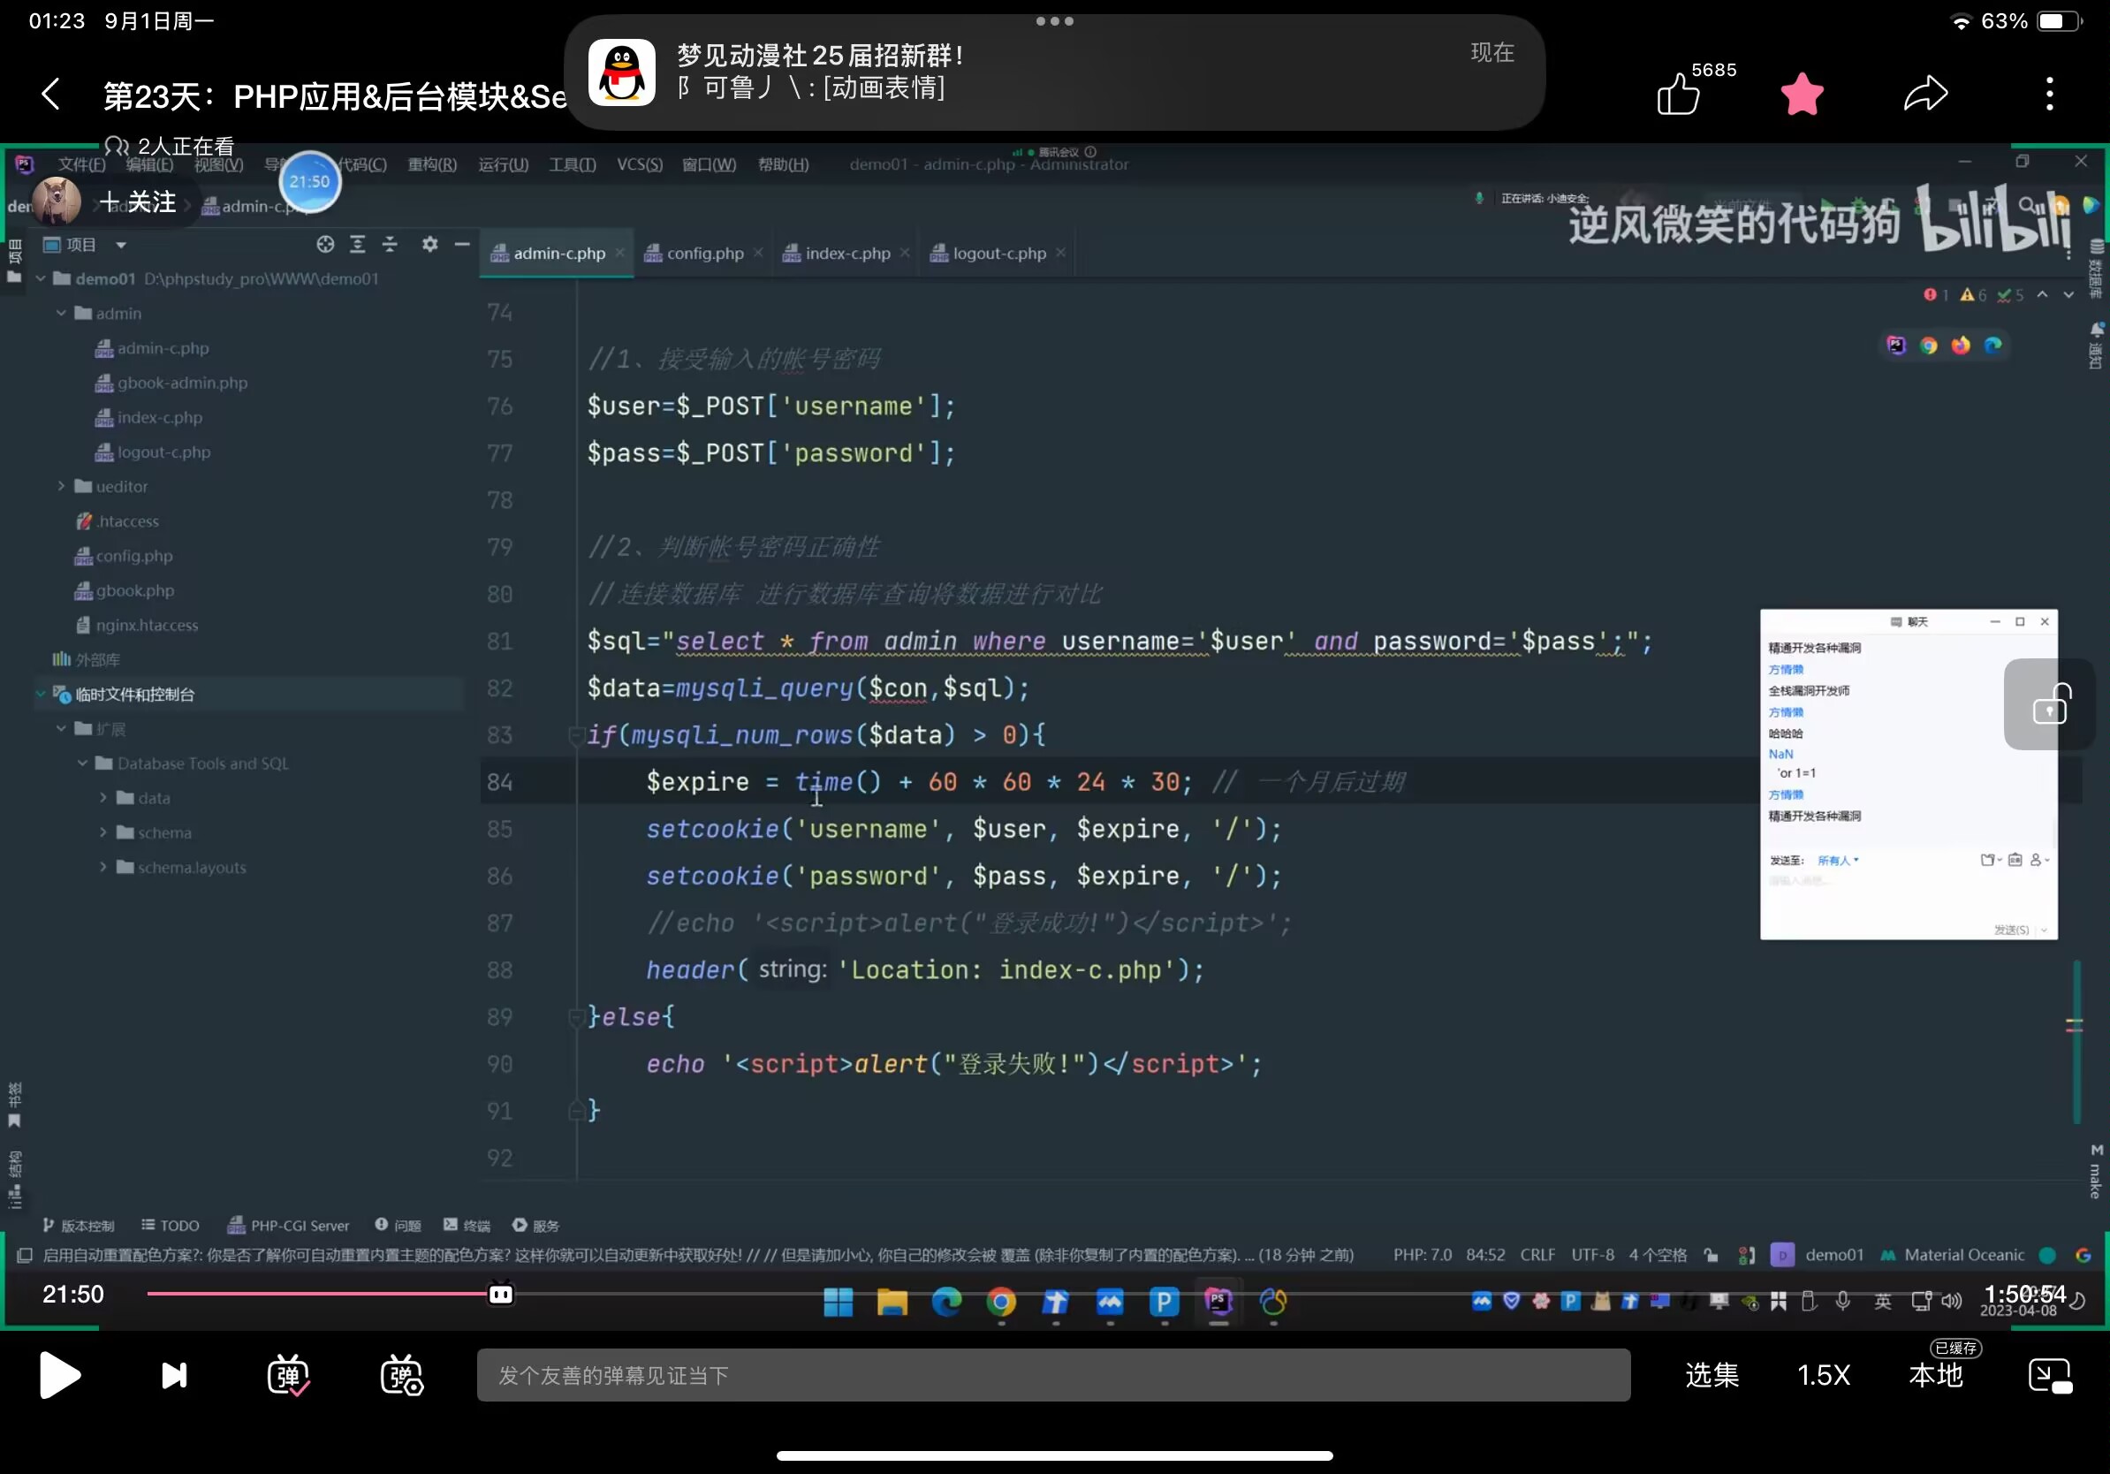Open the 问题 problems tool window
The image size is (2110, 1474).
[x=398, y=1225]
